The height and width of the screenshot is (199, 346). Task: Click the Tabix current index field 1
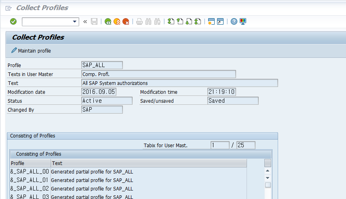click(x=220, y=145)
